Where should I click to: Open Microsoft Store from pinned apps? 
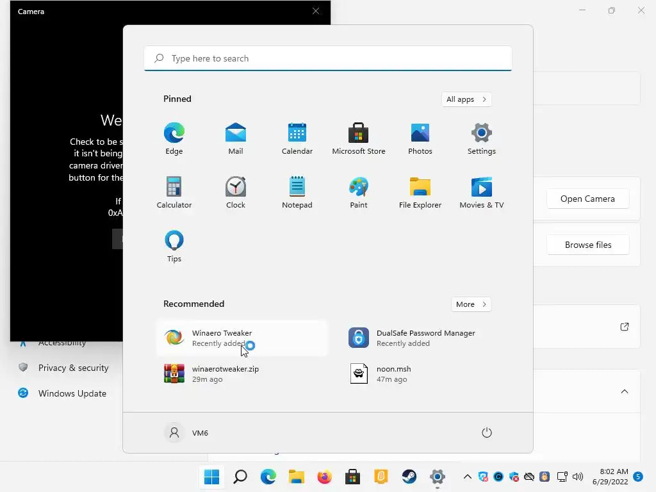[x=359, y=138]
